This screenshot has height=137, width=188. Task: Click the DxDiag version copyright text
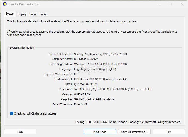click(128, 122)
